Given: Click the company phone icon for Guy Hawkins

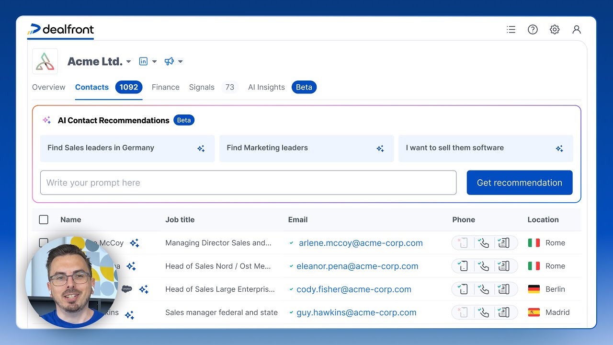Looking at the screenshot, I should click(504, 312).
